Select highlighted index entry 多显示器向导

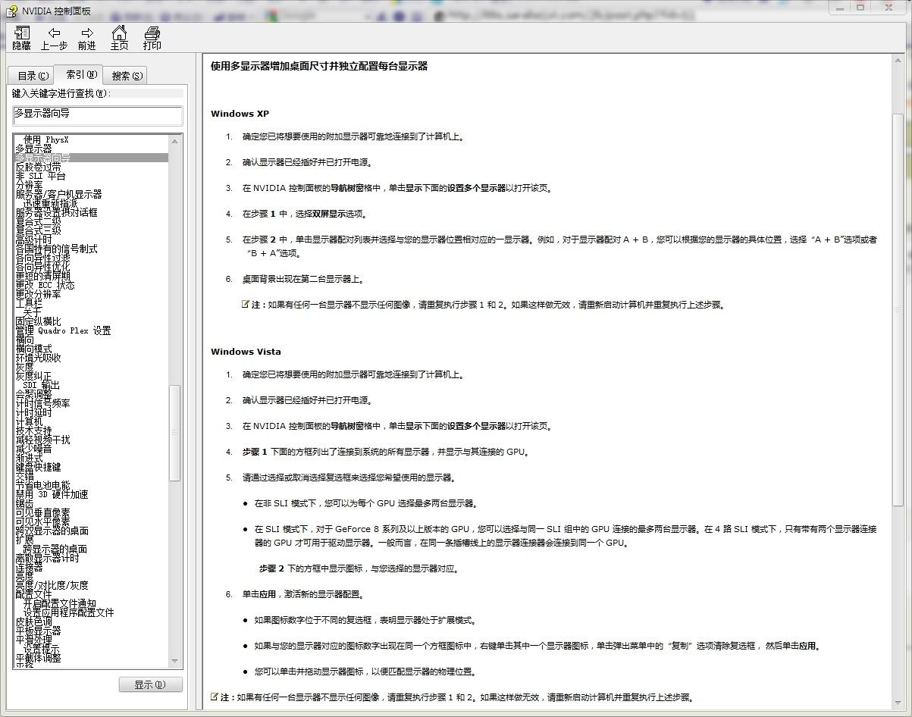pos(91,158)
